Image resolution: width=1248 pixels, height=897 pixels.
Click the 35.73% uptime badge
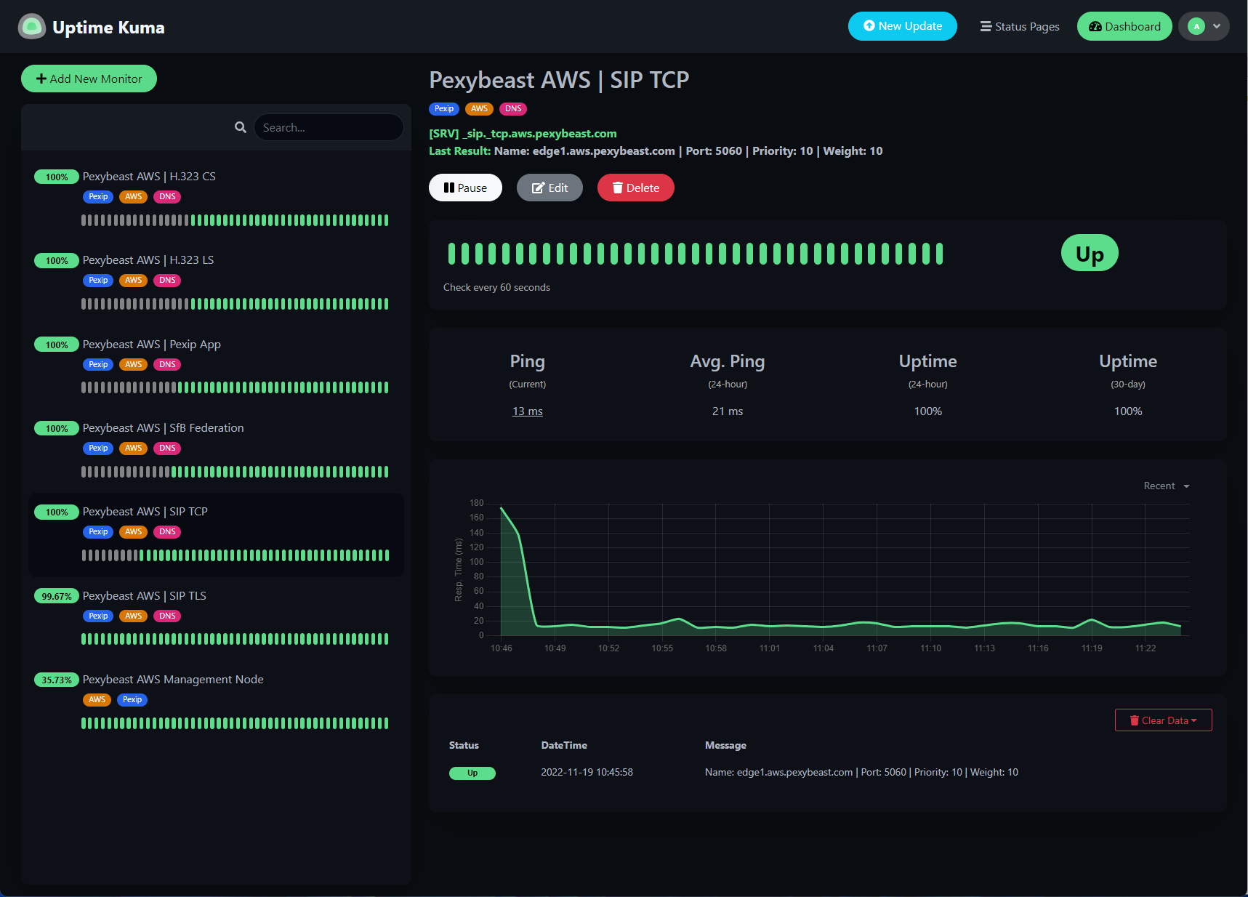click(57, 680)
